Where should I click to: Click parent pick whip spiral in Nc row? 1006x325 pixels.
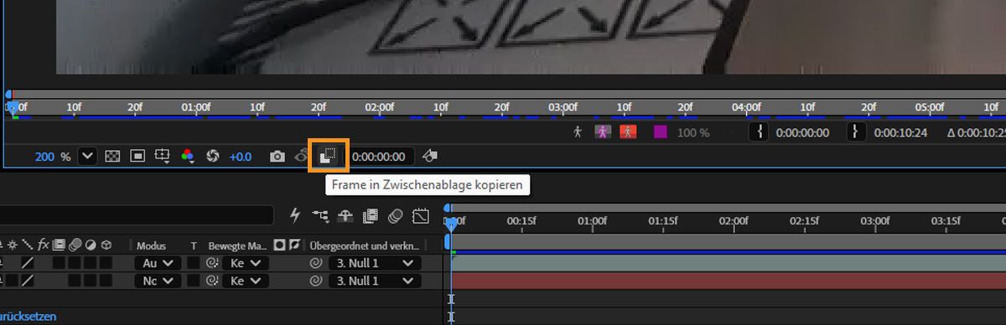point(316,281)
